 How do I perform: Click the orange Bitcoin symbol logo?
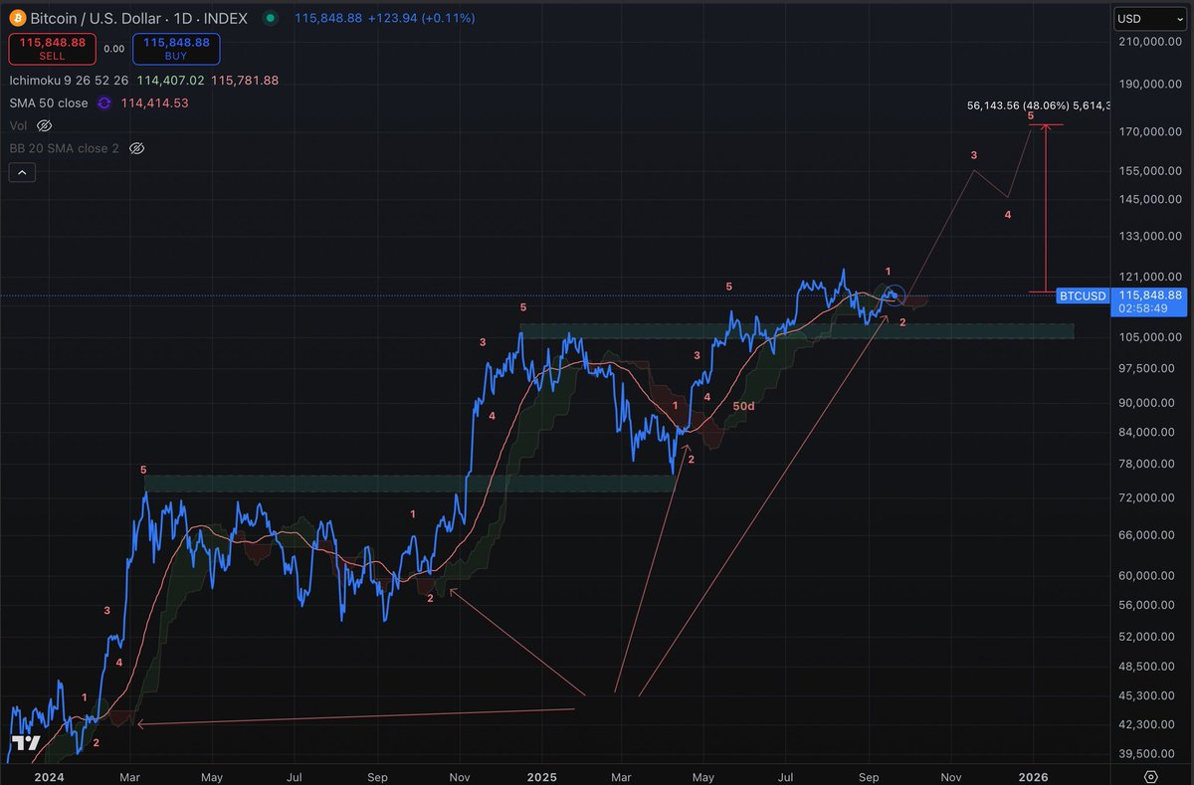pos(16,18)
